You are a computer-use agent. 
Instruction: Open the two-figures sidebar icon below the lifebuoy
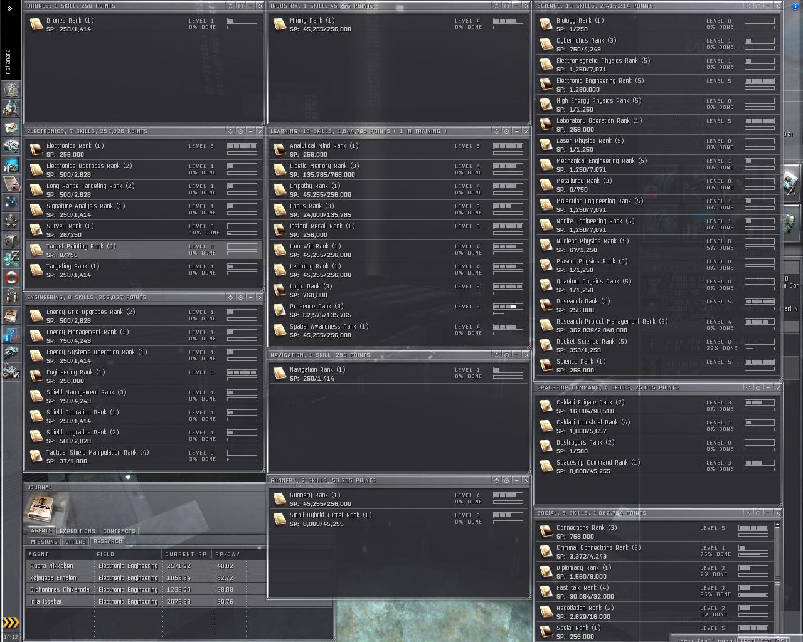[11, 297]
